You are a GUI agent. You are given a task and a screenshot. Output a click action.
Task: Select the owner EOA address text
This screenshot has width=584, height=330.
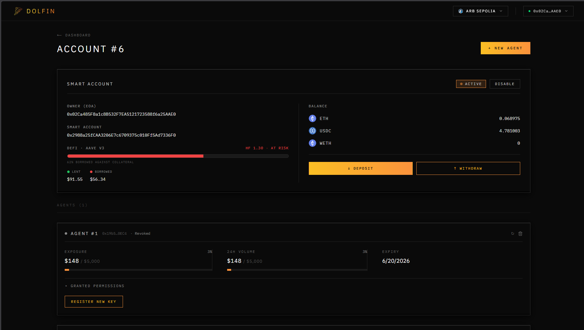pos(121,114)
